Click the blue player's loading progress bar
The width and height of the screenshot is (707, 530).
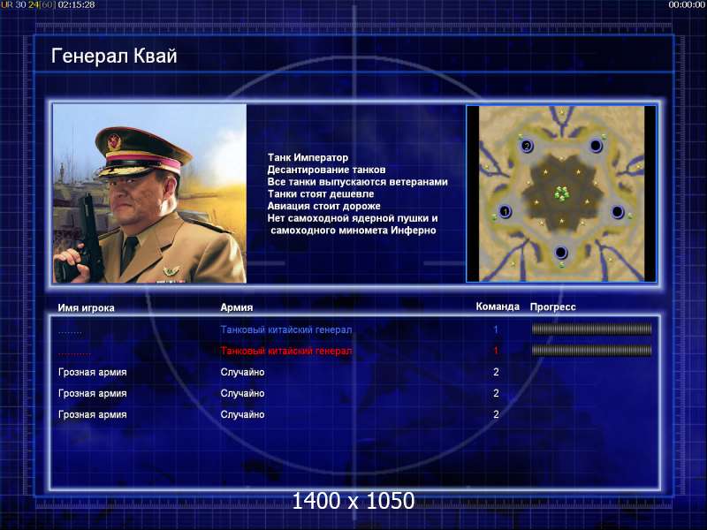591,329
